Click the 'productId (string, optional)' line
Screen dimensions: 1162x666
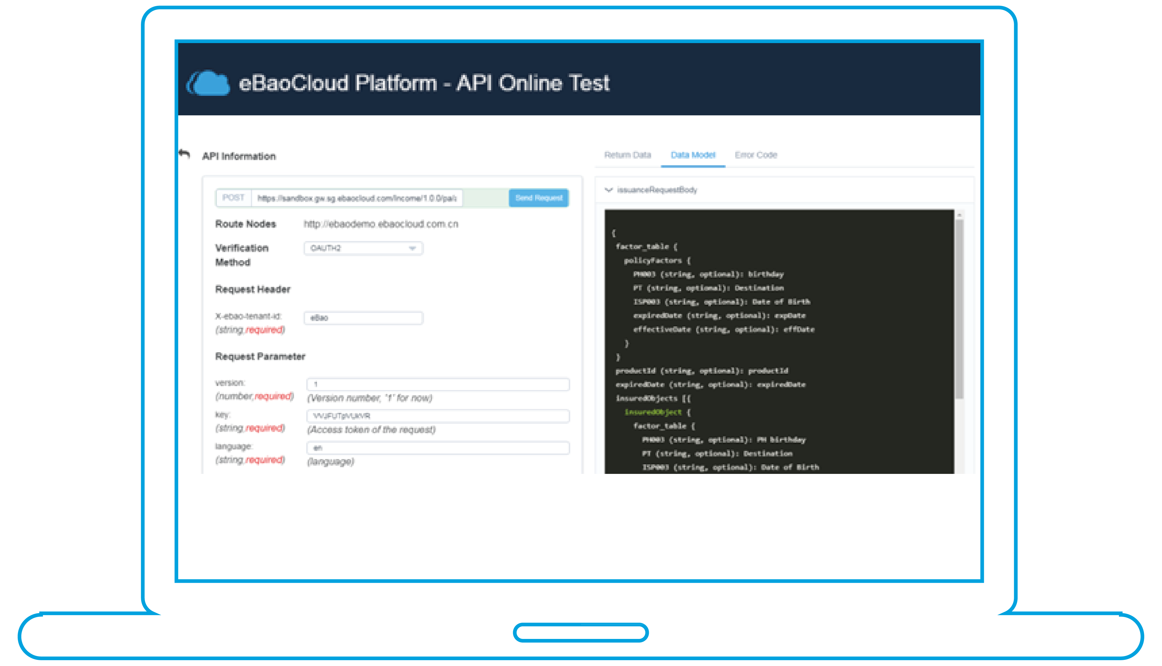[702, 371]
